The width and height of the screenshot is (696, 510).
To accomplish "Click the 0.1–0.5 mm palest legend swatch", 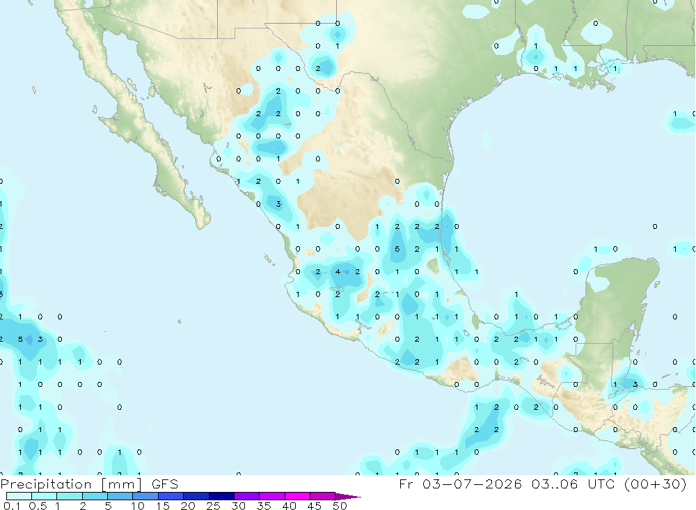I will [x=19, y=496].
